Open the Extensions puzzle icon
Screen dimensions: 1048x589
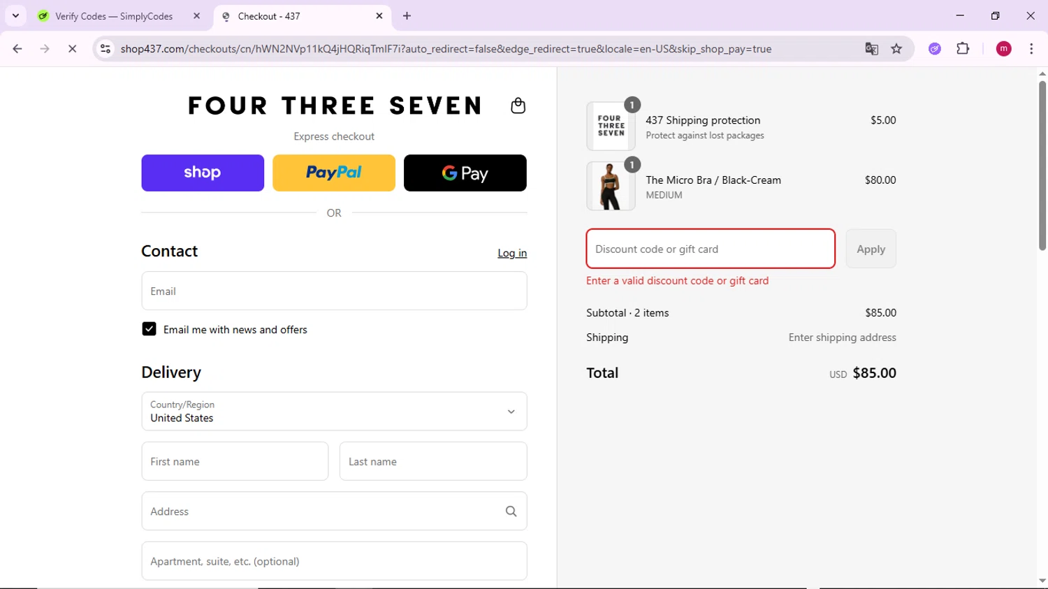pyautogui.click(x=963, y=49)
